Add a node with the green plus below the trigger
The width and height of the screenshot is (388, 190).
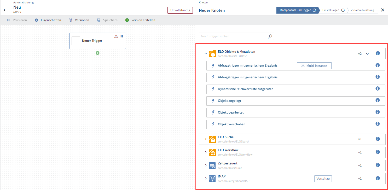97,53
